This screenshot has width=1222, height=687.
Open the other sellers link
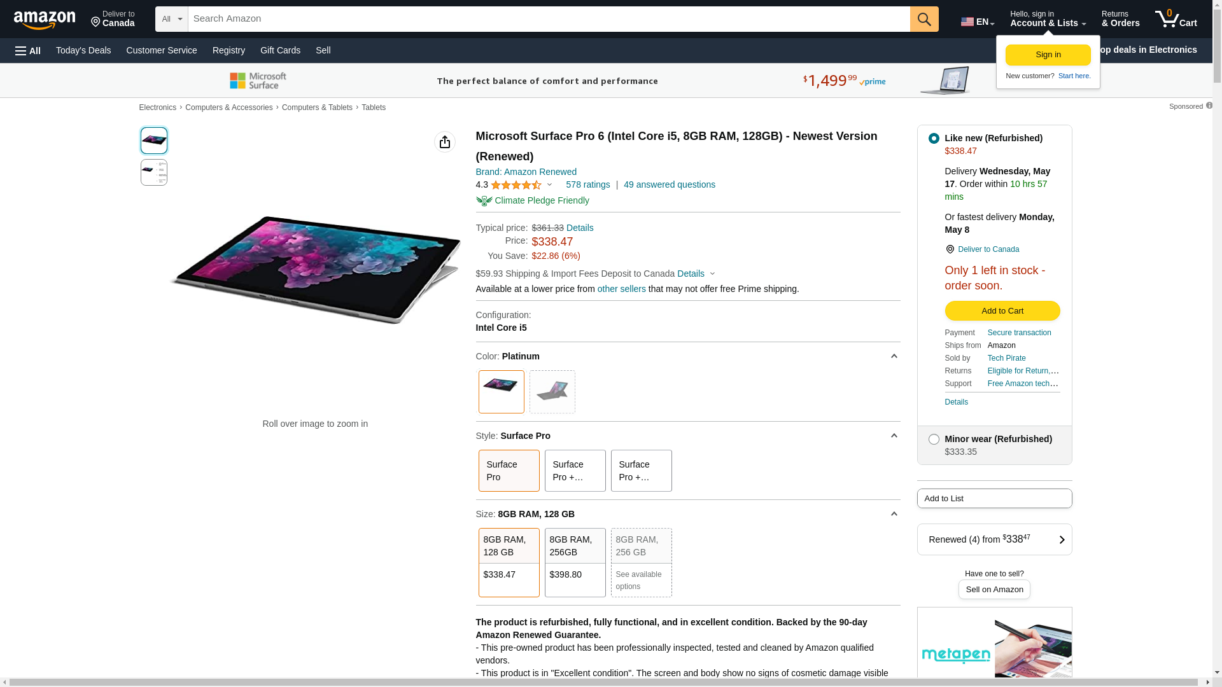[x=621, y=289]
